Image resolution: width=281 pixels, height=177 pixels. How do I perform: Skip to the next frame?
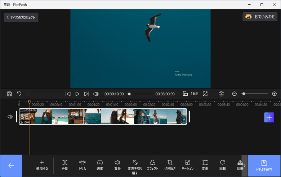click(x=86, y=94)
